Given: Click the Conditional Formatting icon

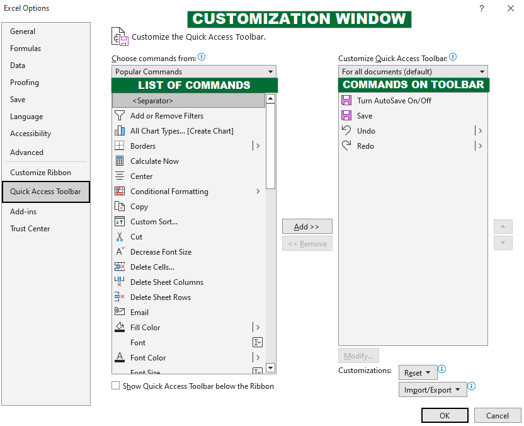Looking at the screenshot, I should (x=119, y=191).
